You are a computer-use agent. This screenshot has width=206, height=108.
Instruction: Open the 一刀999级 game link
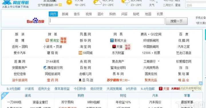tap(14, 102)
